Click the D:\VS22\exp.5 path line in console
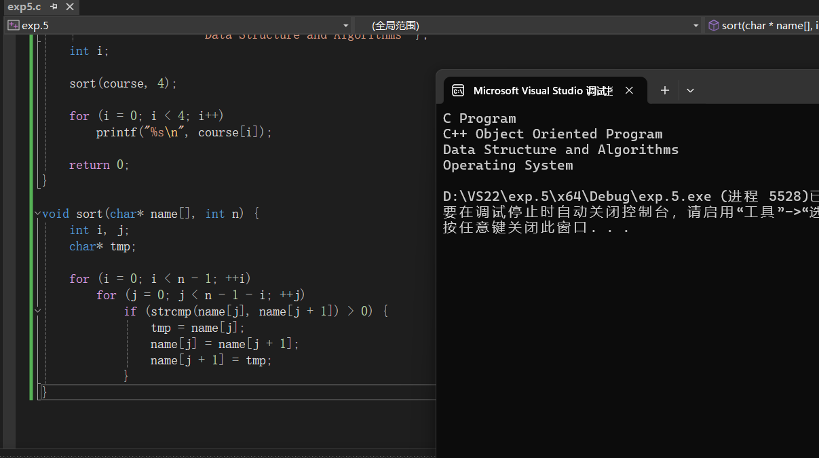The image size is (819, 458). (630, 197)
